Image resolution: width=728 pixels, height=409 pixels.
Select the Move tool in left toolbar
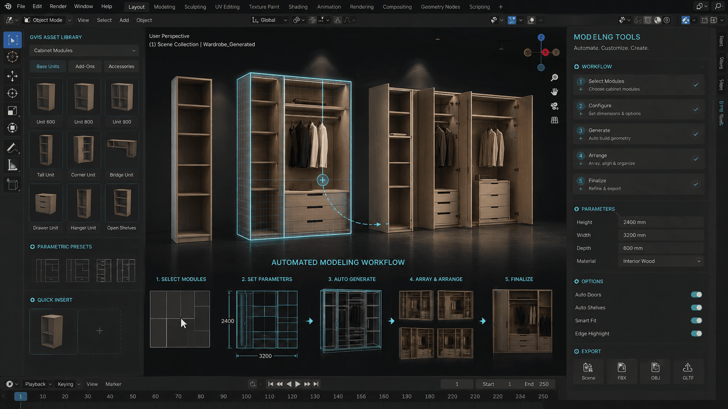pos(12,76)
